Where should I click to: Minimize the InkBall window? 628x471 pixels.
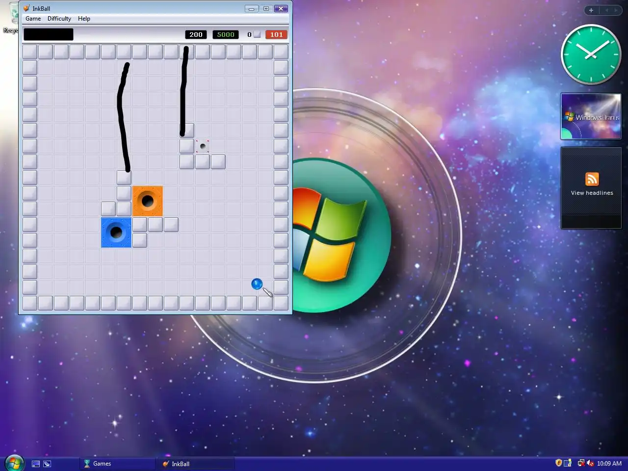pyautogui.click(x=251, y=8)
